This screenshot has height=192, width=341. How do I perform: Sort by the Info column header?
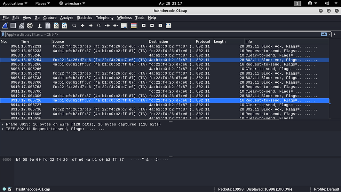click(287, 41)
